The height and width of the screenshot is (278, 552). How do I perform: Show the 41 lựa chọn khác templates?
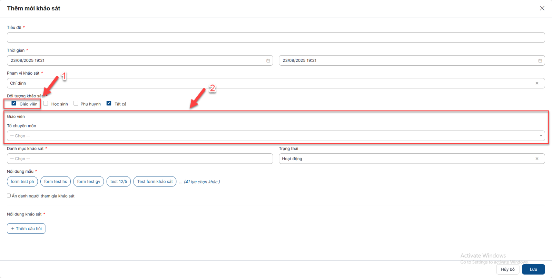pyautogui.click(x=199, y=182)
